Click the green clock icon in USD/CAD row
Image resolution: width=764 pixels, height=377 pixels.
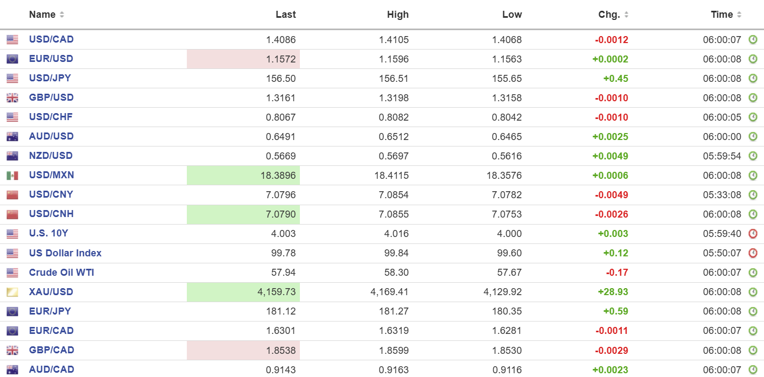tap(753, 40)
